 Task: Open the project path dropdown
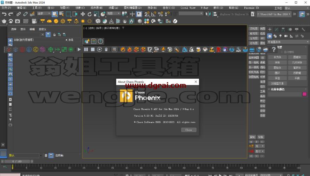pyautogui.click(x=274, y=14)
